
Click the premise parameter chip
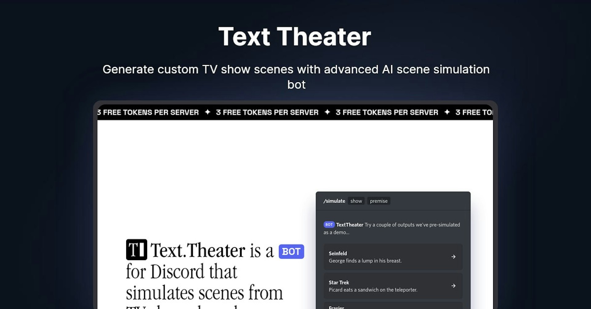pos(379,201)
